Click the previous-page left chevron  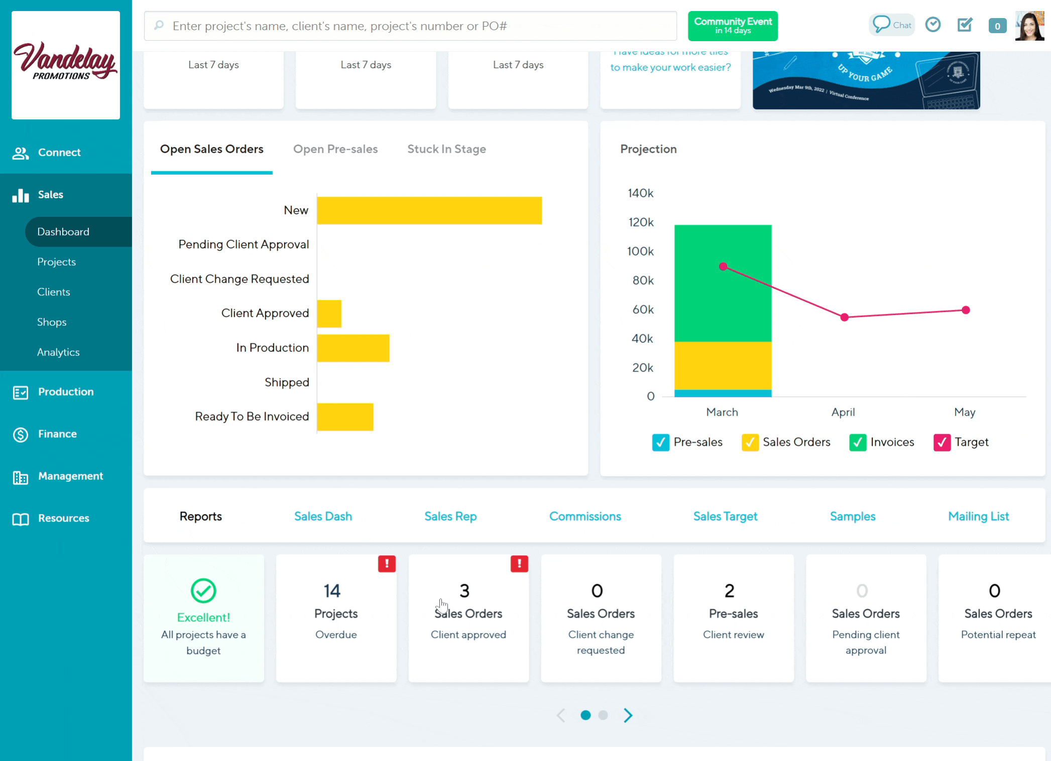(561, 715)
